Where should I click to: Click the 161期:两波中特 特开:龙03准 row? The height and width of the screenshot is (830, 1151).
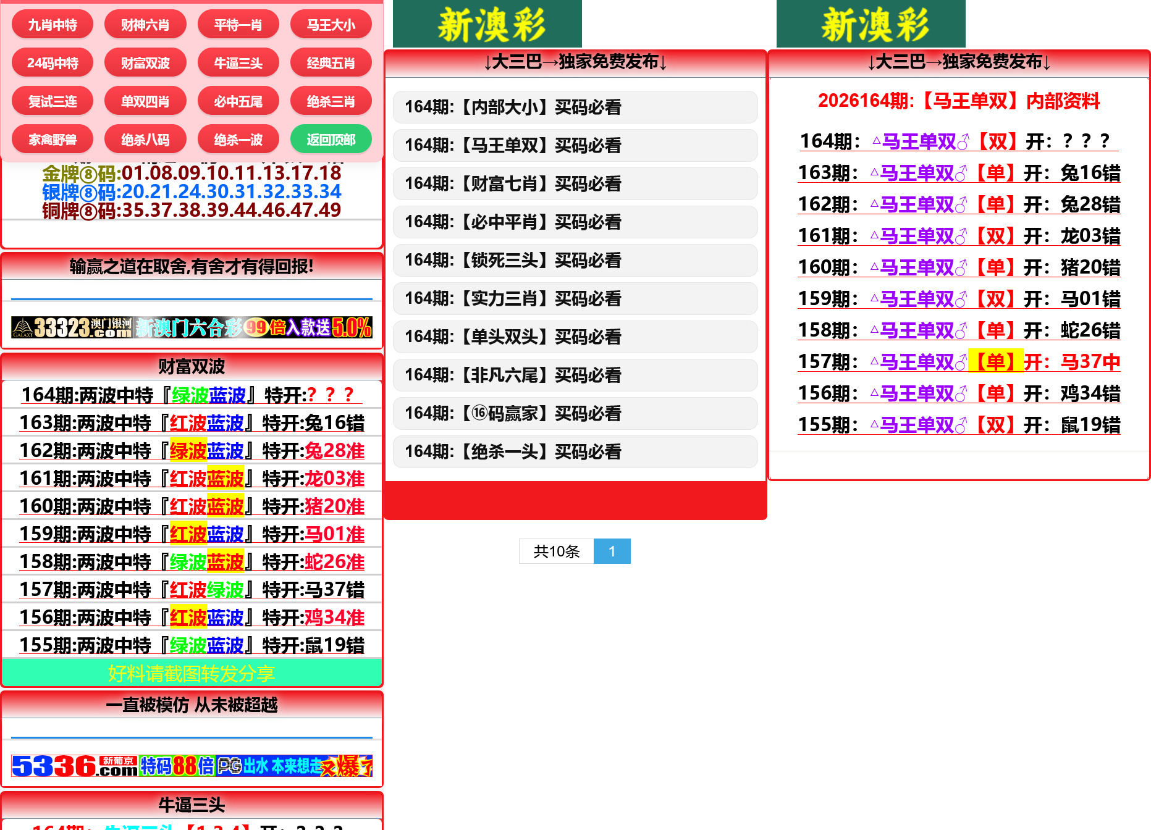[x=192, y=478]
